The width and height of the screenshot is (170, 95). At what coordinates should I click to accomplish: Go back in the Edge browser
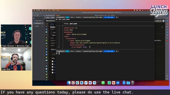pos(34,15)
